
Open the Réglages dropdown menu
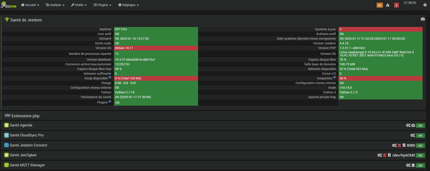(128, 5)
